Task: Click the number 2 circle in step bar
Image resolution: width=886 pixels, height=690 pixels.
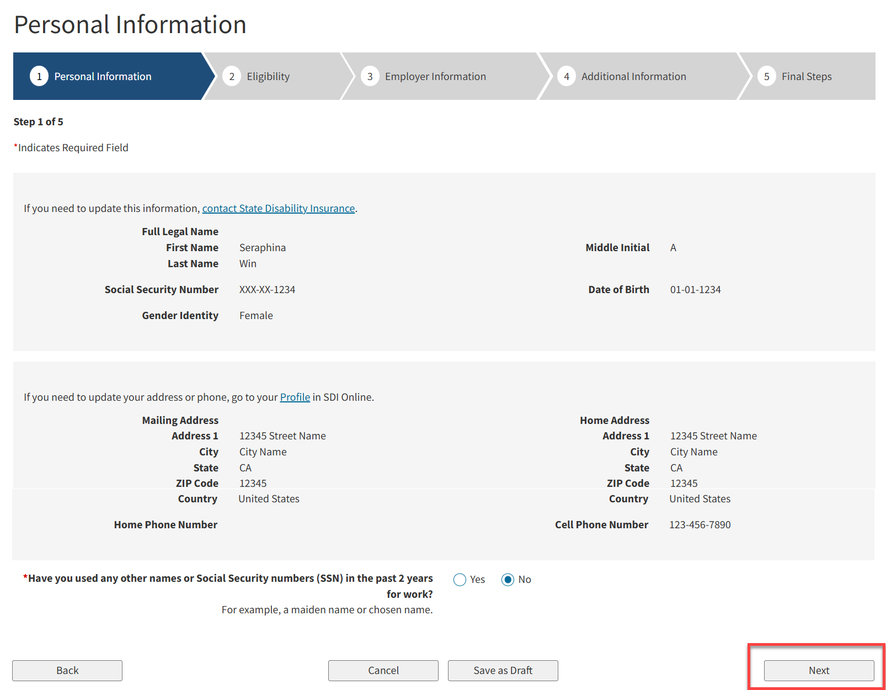Action: point(232,76)
